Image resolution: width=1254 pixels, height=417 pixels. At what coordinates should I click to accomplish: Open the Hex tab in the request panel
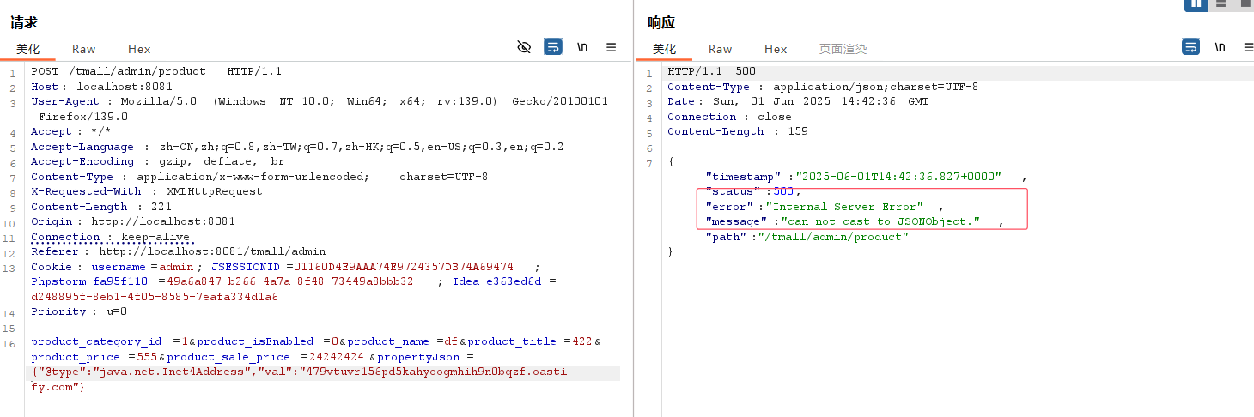[139, 49]
